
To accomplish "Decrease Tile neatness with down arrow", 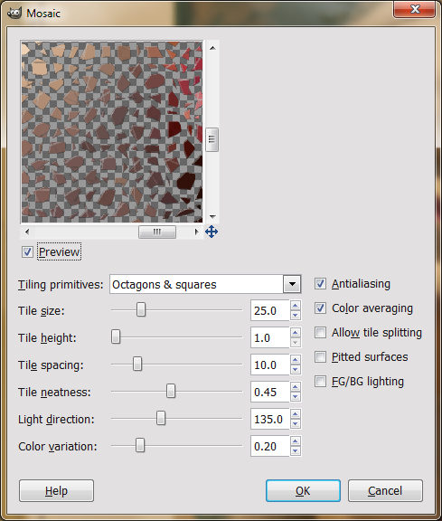I will (x=296, y=397).
